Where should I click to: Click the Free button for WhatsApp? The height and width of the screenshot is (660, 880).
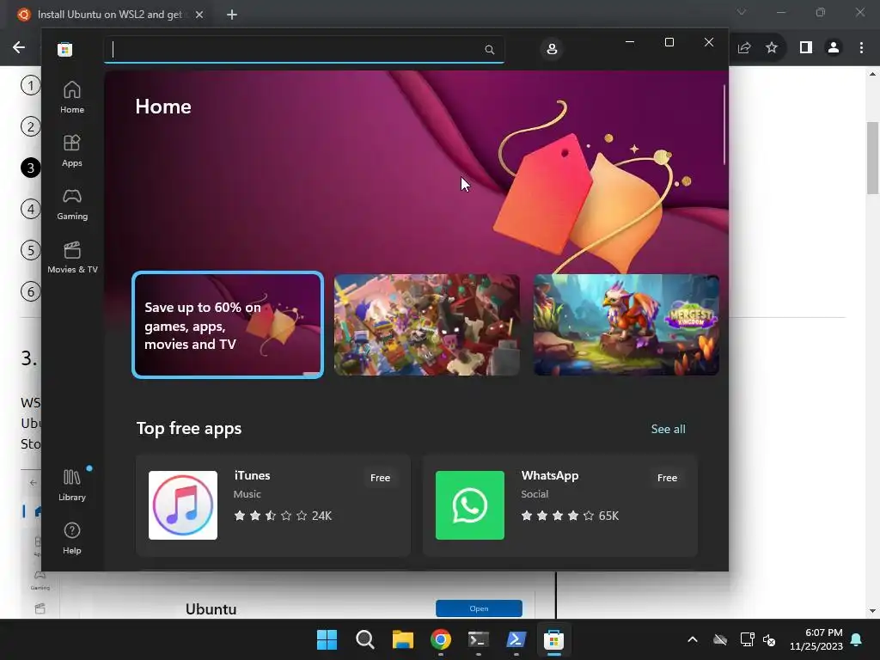click(x=667, y=478)
